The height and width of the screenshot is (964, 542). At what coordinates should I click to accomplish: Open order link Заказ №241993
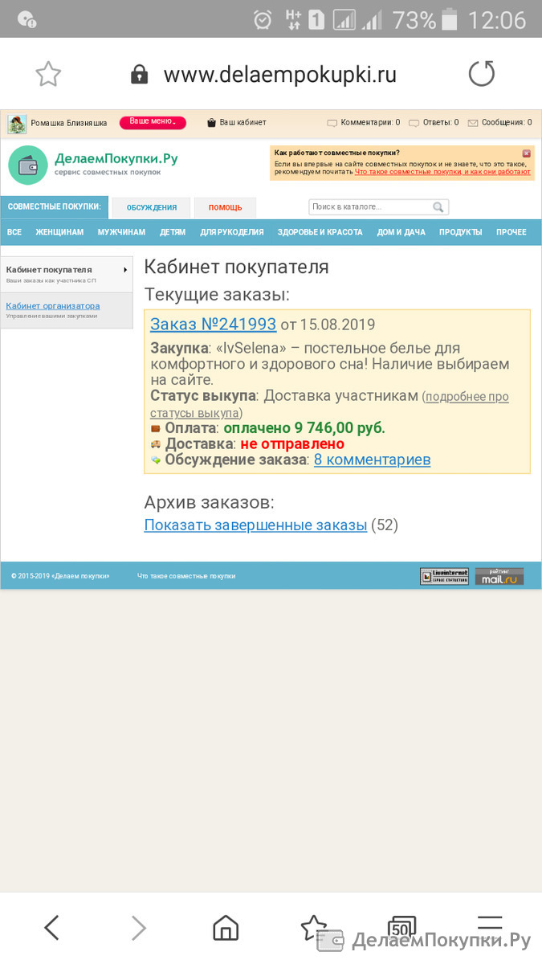pyautogui.click(x=214, y=325)
